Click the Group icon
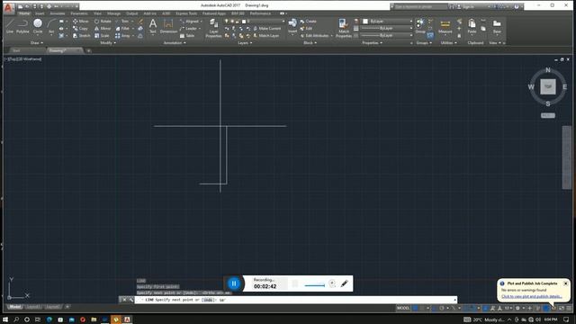 420,26
